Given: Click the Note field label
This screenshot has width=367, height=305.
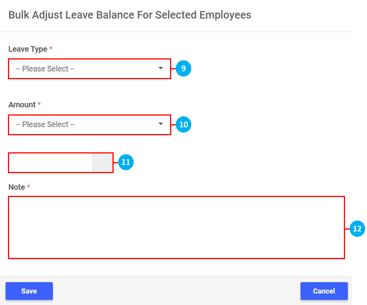Looking at the screenshot, I should (x=17, y=187).
